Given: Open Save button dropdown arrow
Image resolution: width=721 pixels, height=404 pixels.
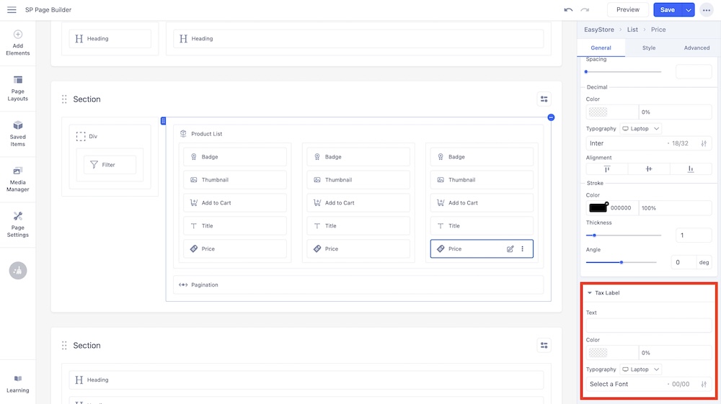Looking at the screenshot, I should (x=689, y=9).
